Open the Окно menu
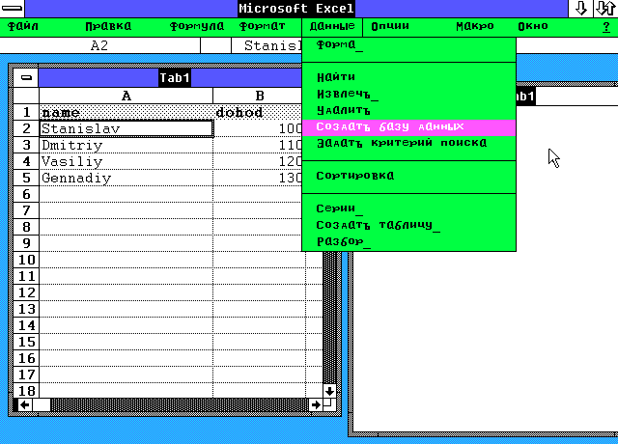 pyautogui.click(x=532, y=26)
